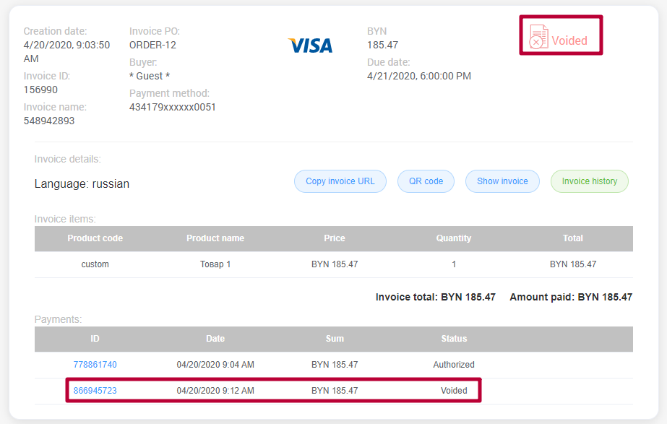Open payment 778861740 details
The width and height of the screenshot is (667, 424).
pos(95,365)
